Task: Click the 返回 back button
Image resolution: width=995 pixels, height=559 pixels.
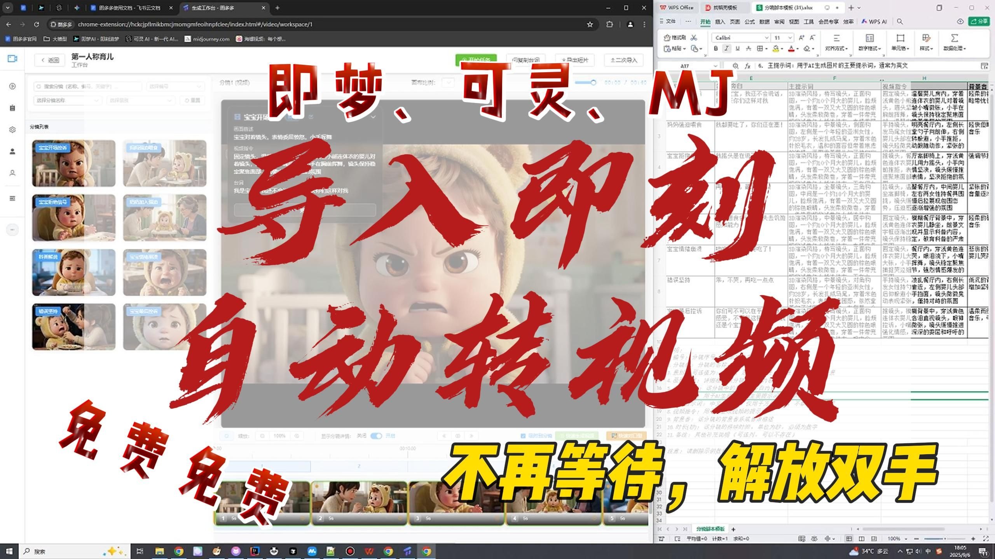Action: [x=50, y=60]
